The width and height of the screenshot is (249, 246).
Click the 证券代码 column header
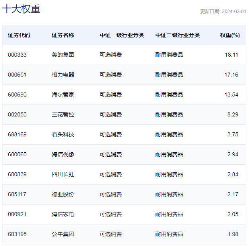click(19, 35)
